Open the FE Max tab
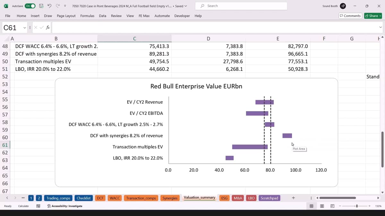 144,16
